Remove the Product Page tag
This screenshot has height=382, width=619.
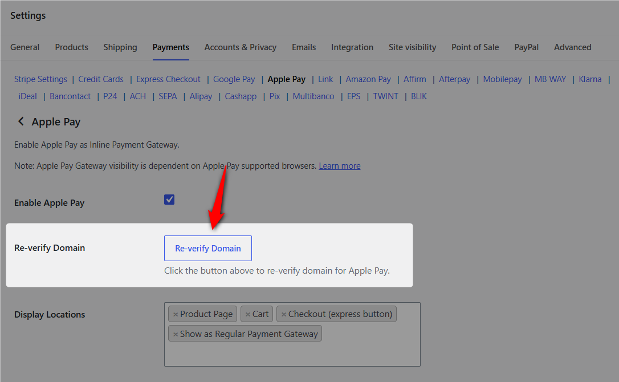pyautogui.click(x=176, y=315)
